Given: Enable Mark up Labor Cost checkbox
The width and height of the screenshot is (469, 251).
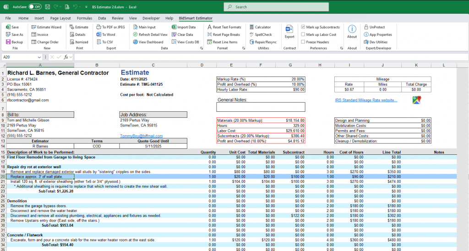Looking at the screenshot, I should tap(303, 34).
